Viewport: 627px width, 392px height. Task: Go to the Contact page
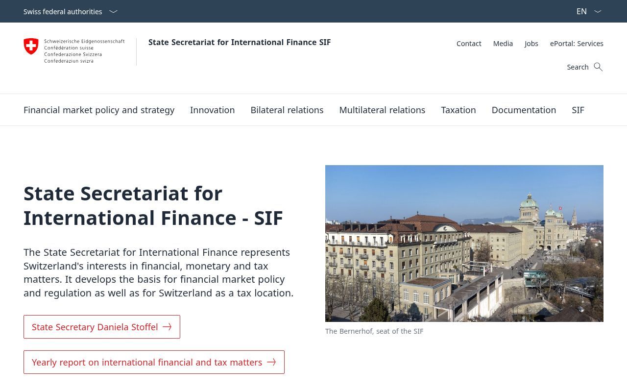pos(469,44)
